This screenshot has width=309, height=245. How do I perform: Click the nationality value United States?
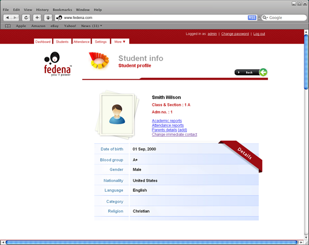145,180
